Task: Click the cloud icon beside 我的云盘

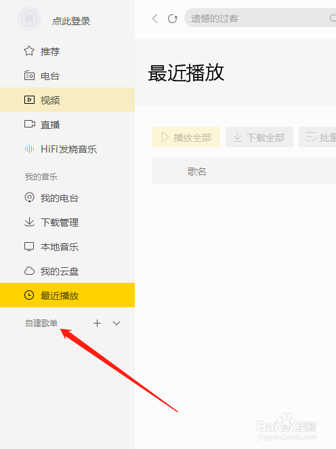Action: (x=29, y=271)
